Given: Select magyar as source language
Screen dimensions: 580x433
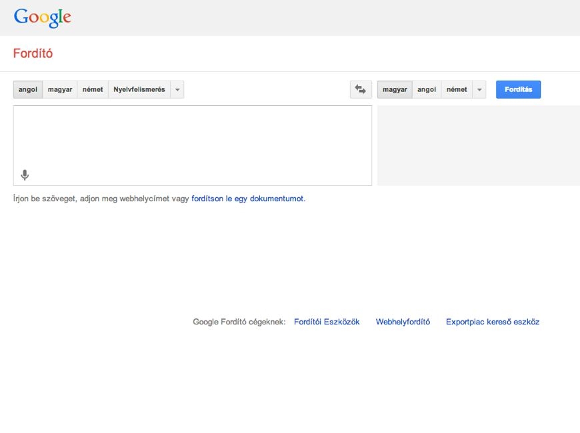Looking at the screenshot, I should [60, 89].
